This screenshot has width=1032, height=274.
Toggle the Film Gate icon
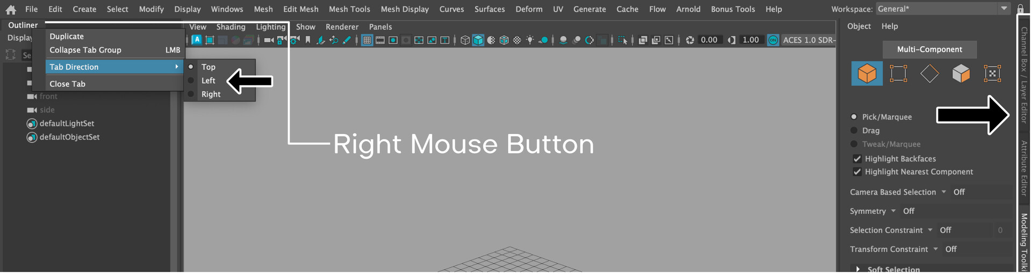click(x=380, y=40)
